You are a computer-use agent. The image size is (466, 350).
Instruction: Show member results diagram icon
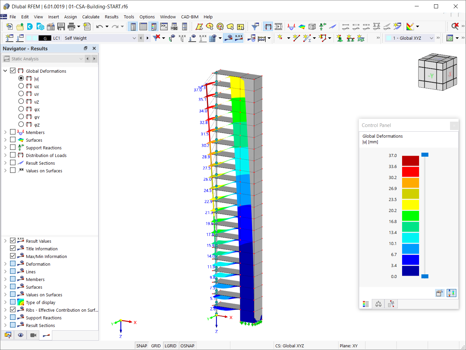pos(291,27)
